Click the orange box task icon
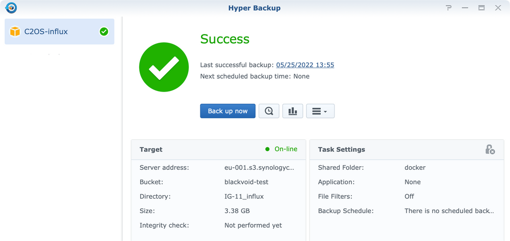510x241 pixels. click(x=15, y=32)
